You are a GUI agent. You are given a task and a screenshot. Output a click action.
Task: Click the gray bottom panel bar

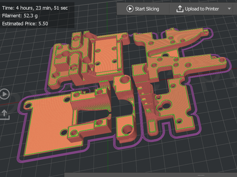pyautogui.click(x=150, y=175)
